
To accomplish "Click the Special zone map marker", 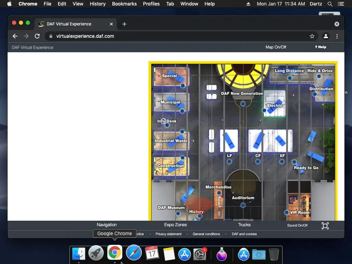I will [x=183, y=86].
